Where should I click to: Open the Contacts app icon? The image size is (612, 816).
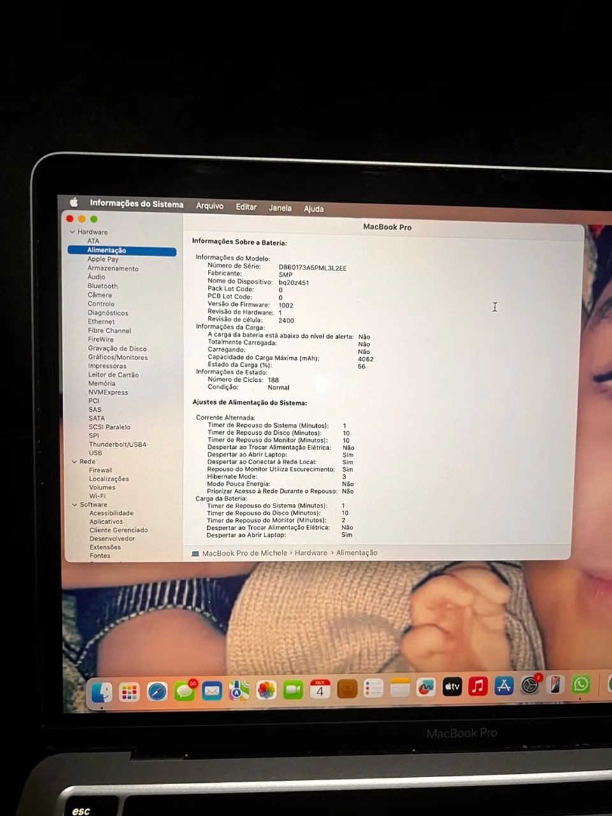point(347,688)
